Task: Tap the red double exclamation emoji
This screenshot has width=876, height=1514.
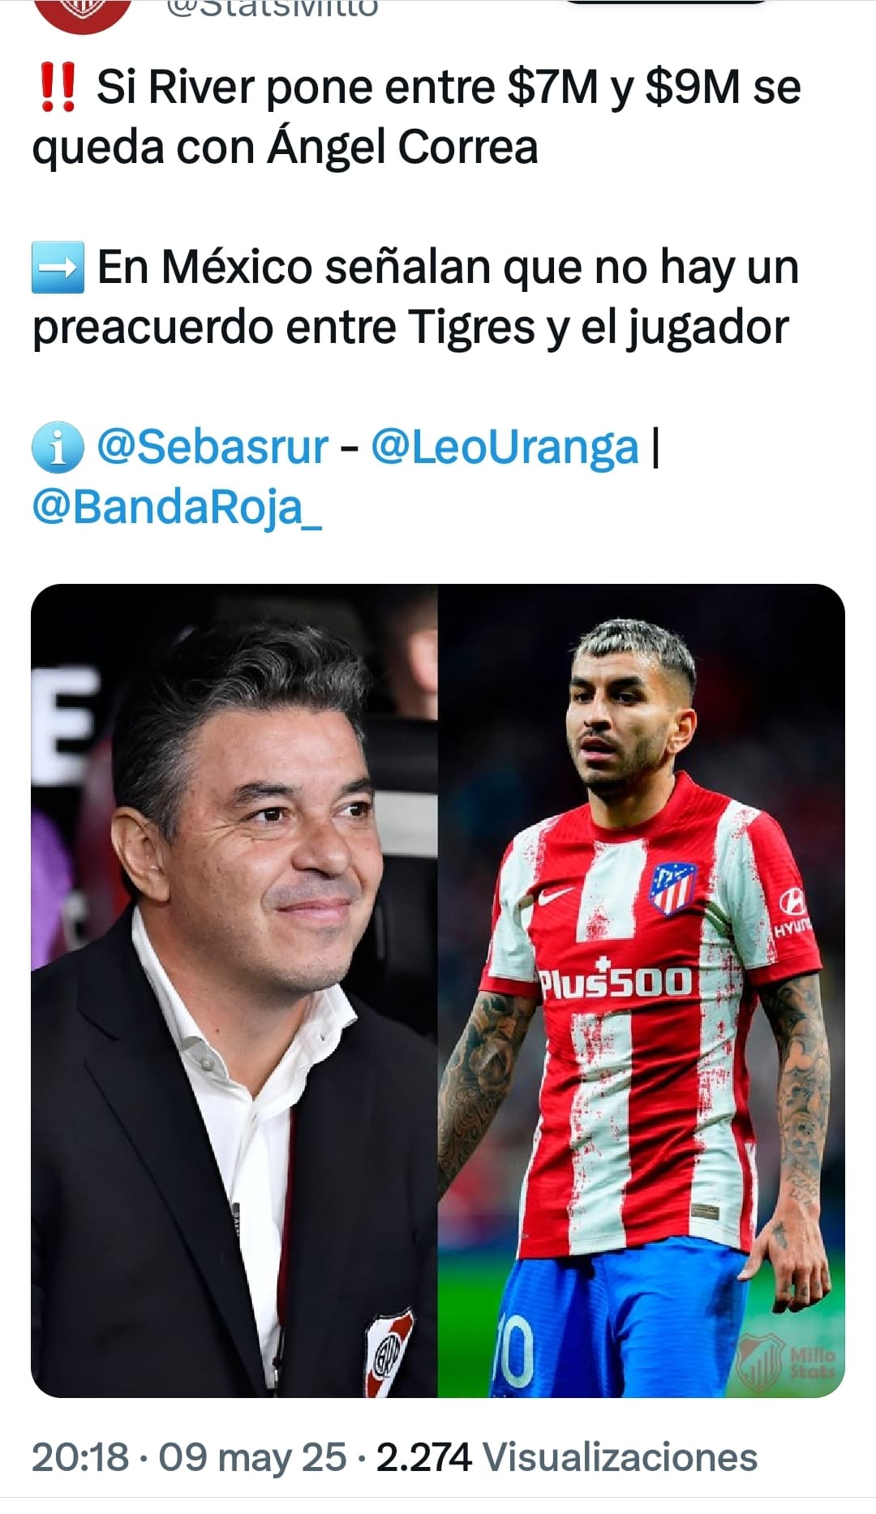Action: [x=58, y=88]
